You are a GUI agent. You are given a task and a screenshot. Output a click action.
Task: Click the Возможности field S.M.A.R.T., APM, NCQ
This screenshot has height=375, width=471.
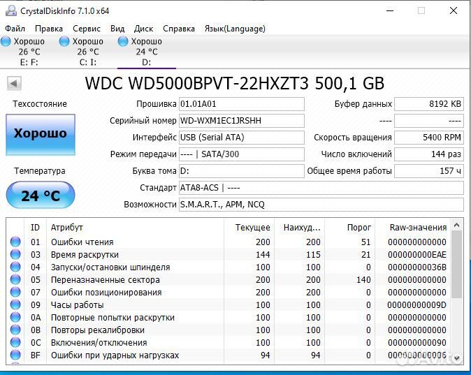(321, 205)
